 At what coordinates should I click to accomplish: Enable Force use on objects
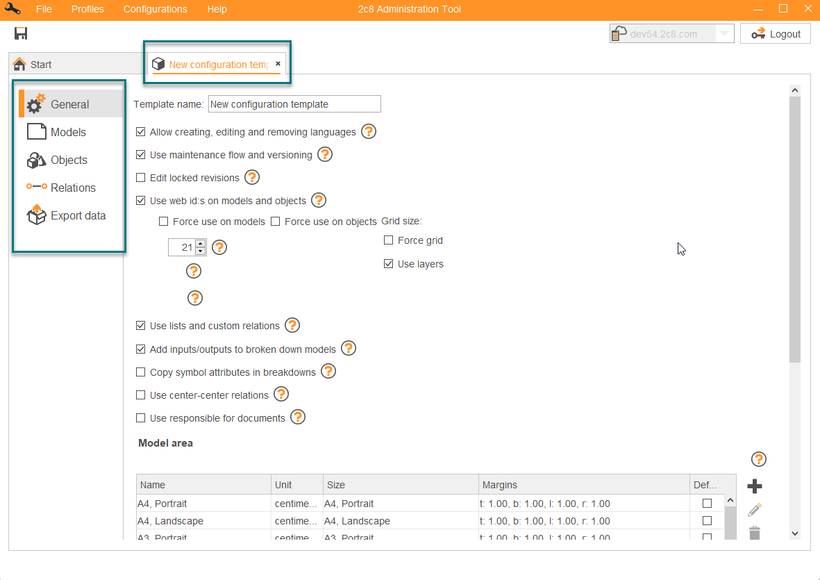click(276, 222)
